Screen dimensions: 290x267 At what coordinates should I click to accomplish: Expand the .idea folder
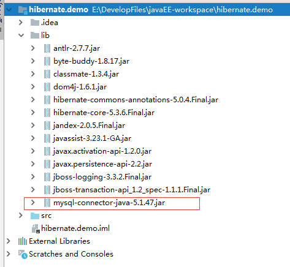[x=21, y=22]
